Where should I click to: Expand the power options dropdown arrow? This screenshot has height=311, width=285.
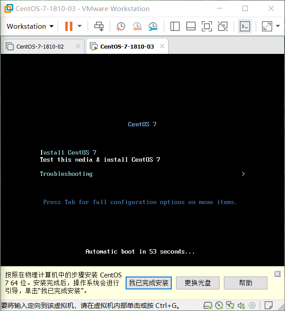80,26
